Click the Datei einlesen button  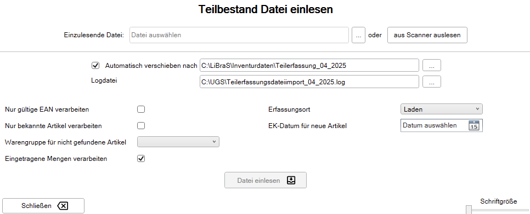click(x=266, y=180)
